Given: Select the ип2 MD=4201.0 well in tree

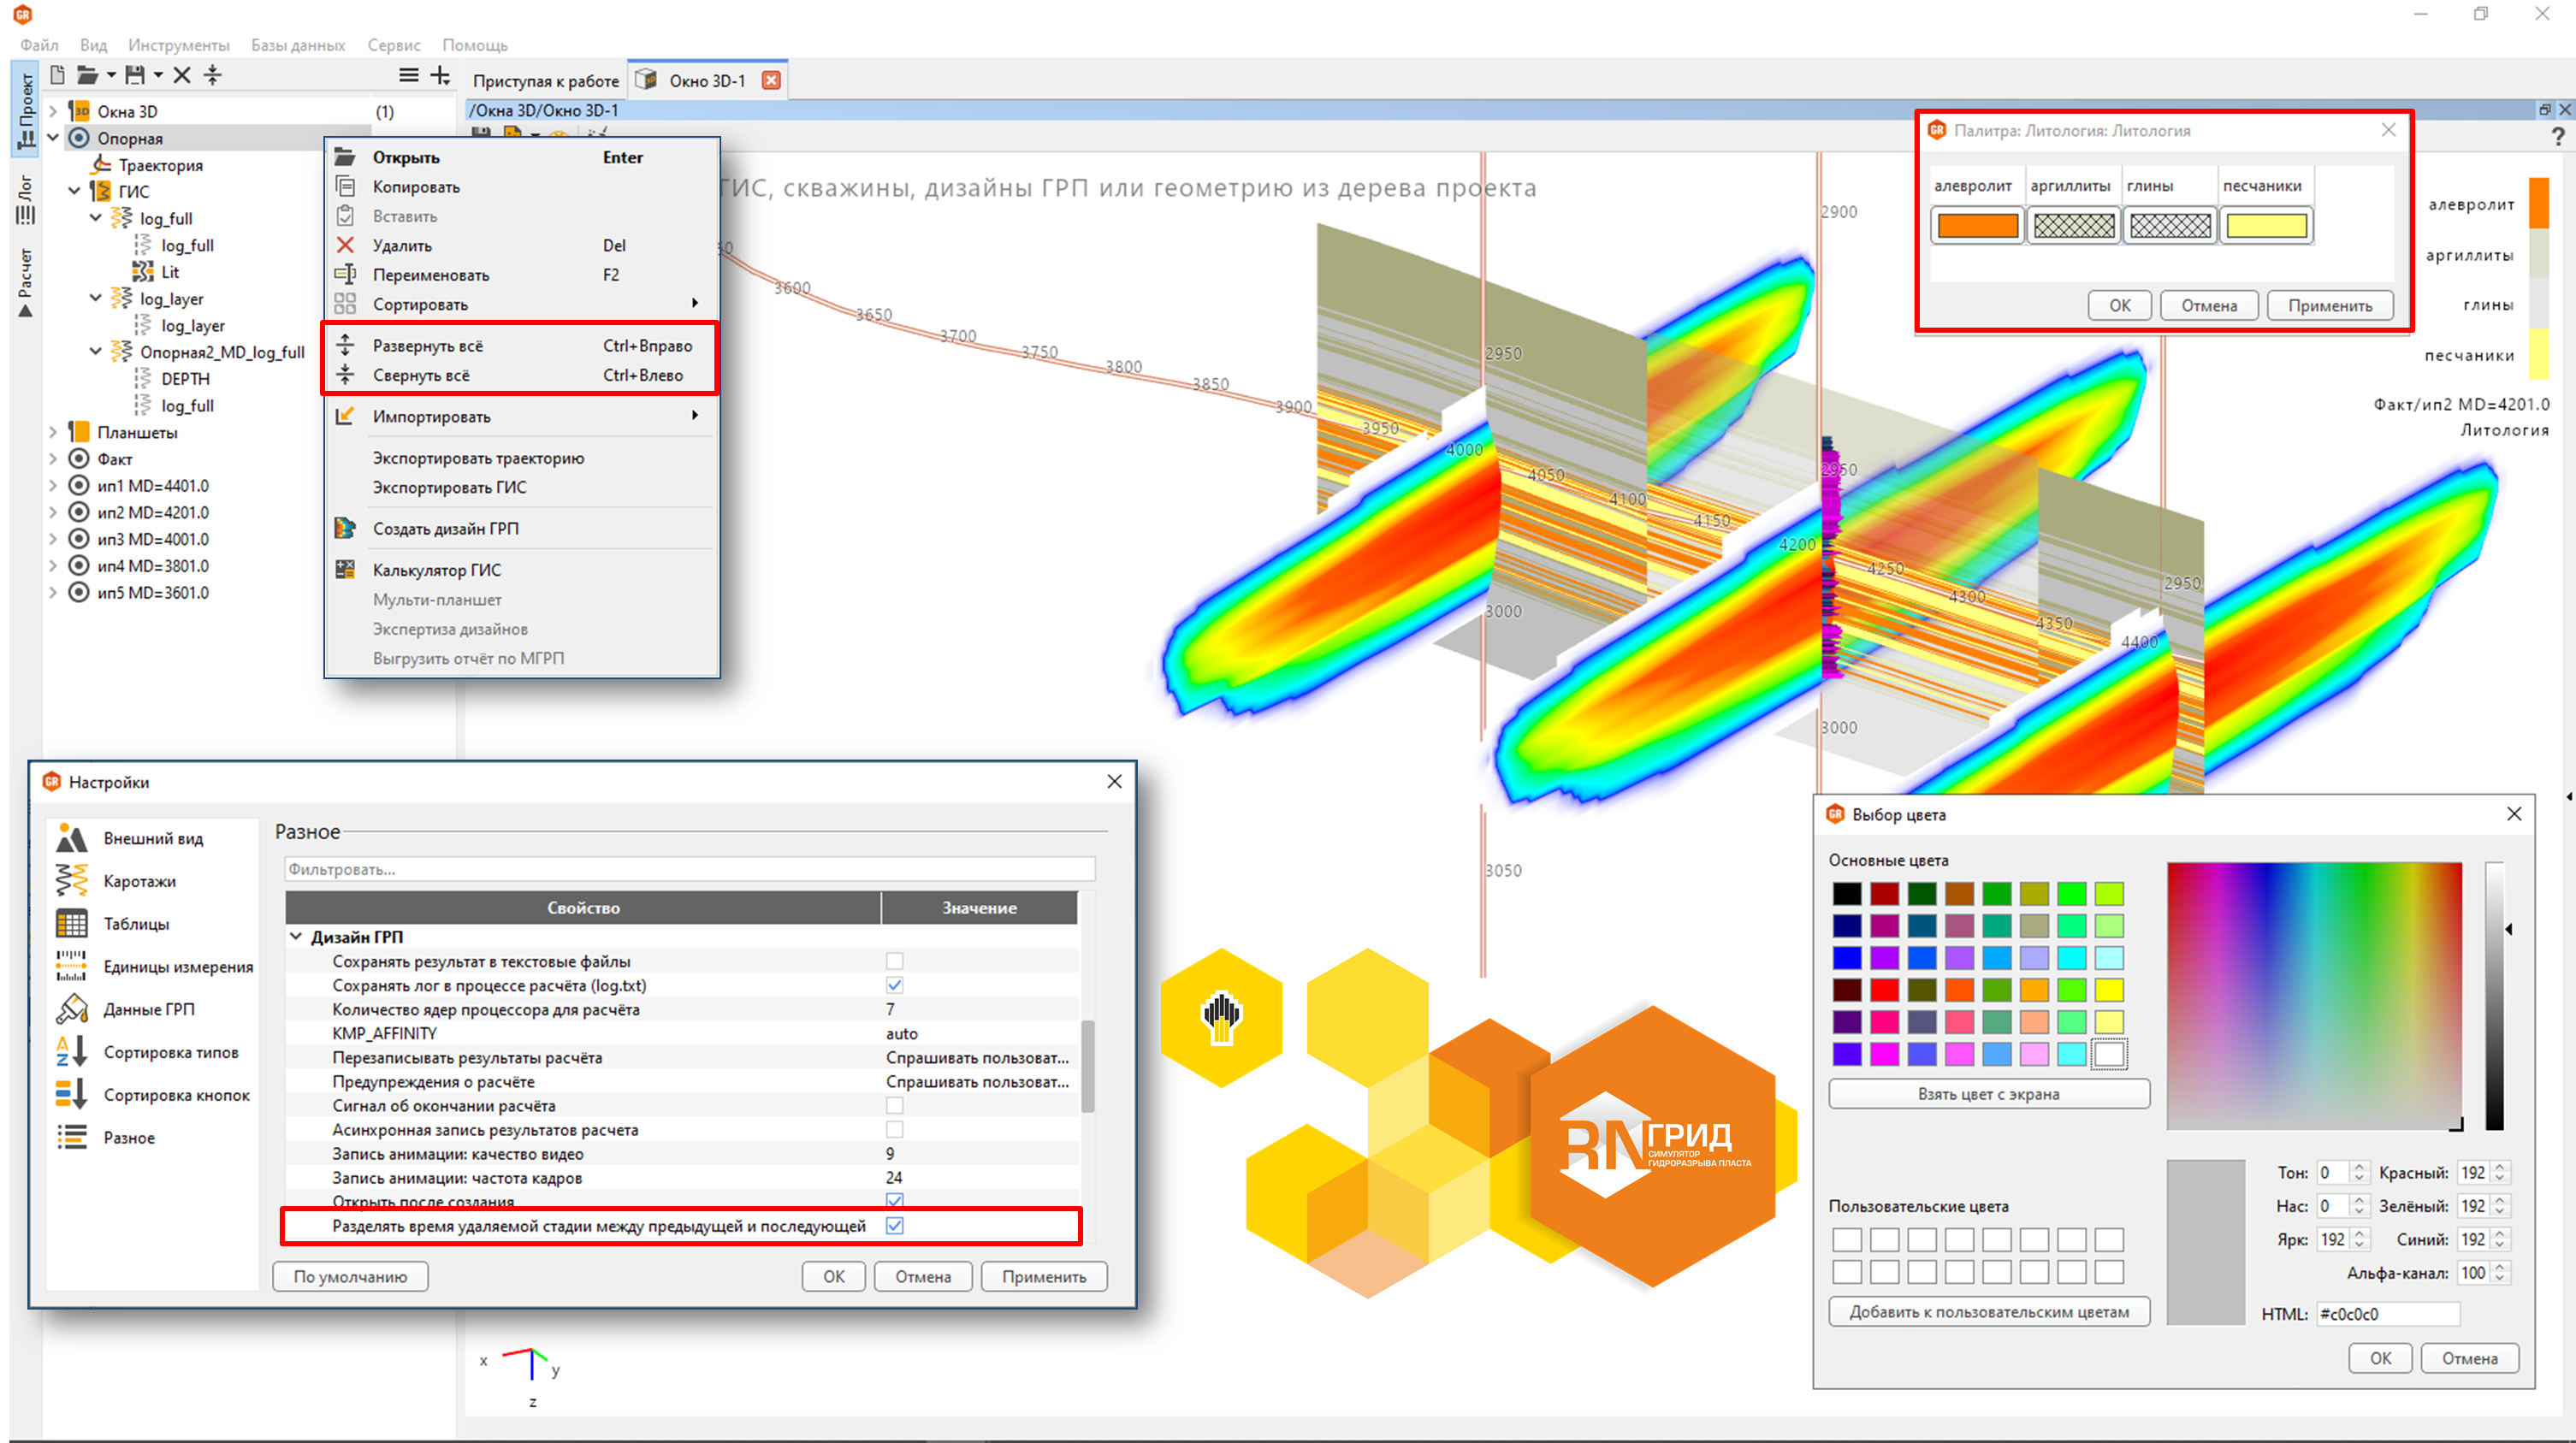Looking at the screenshot, I should point(153,512).
